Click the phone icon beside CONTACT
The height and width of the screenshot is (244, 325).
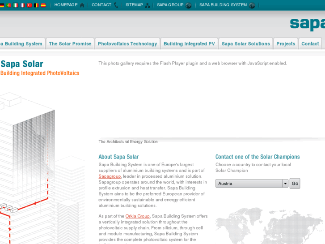coord(116,5)
